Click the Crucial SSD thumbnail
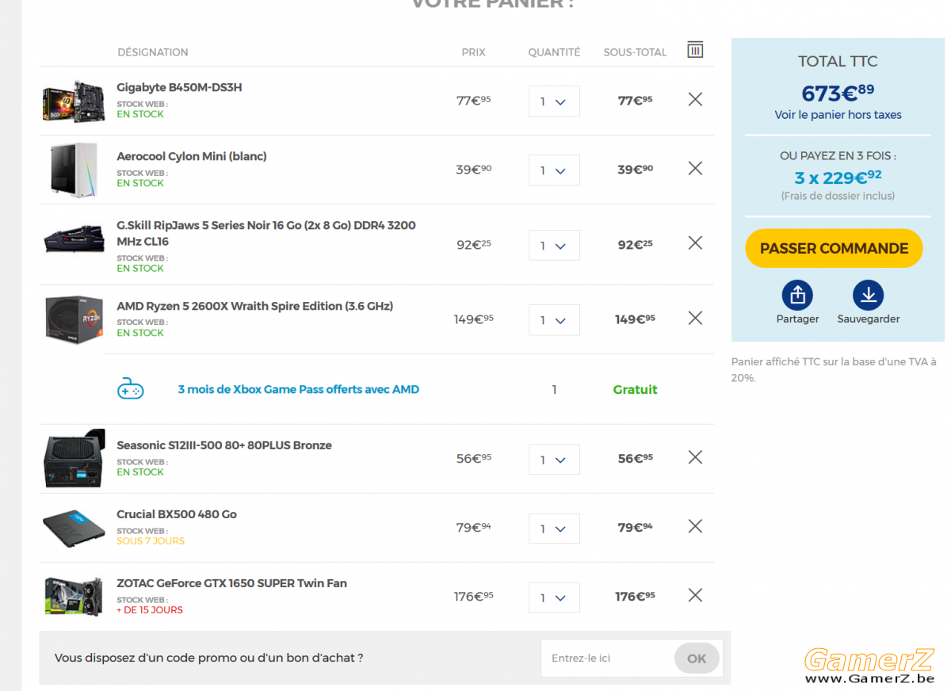Screen dimensions: 951x691 pyautogui.click(x=74, y=527)
